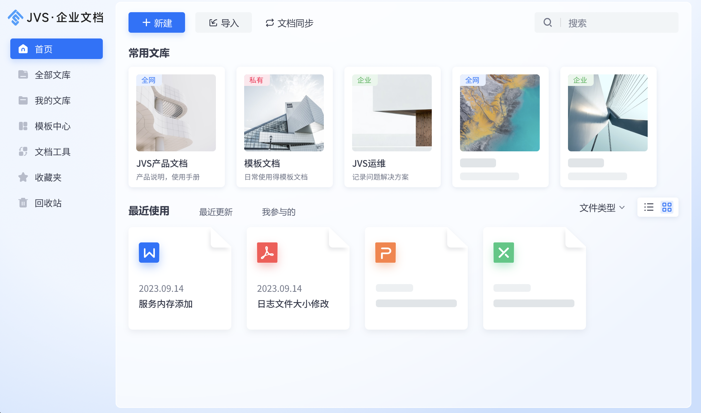701x413 pixels.
Task: Switch to list view
Action: point(649,207)
